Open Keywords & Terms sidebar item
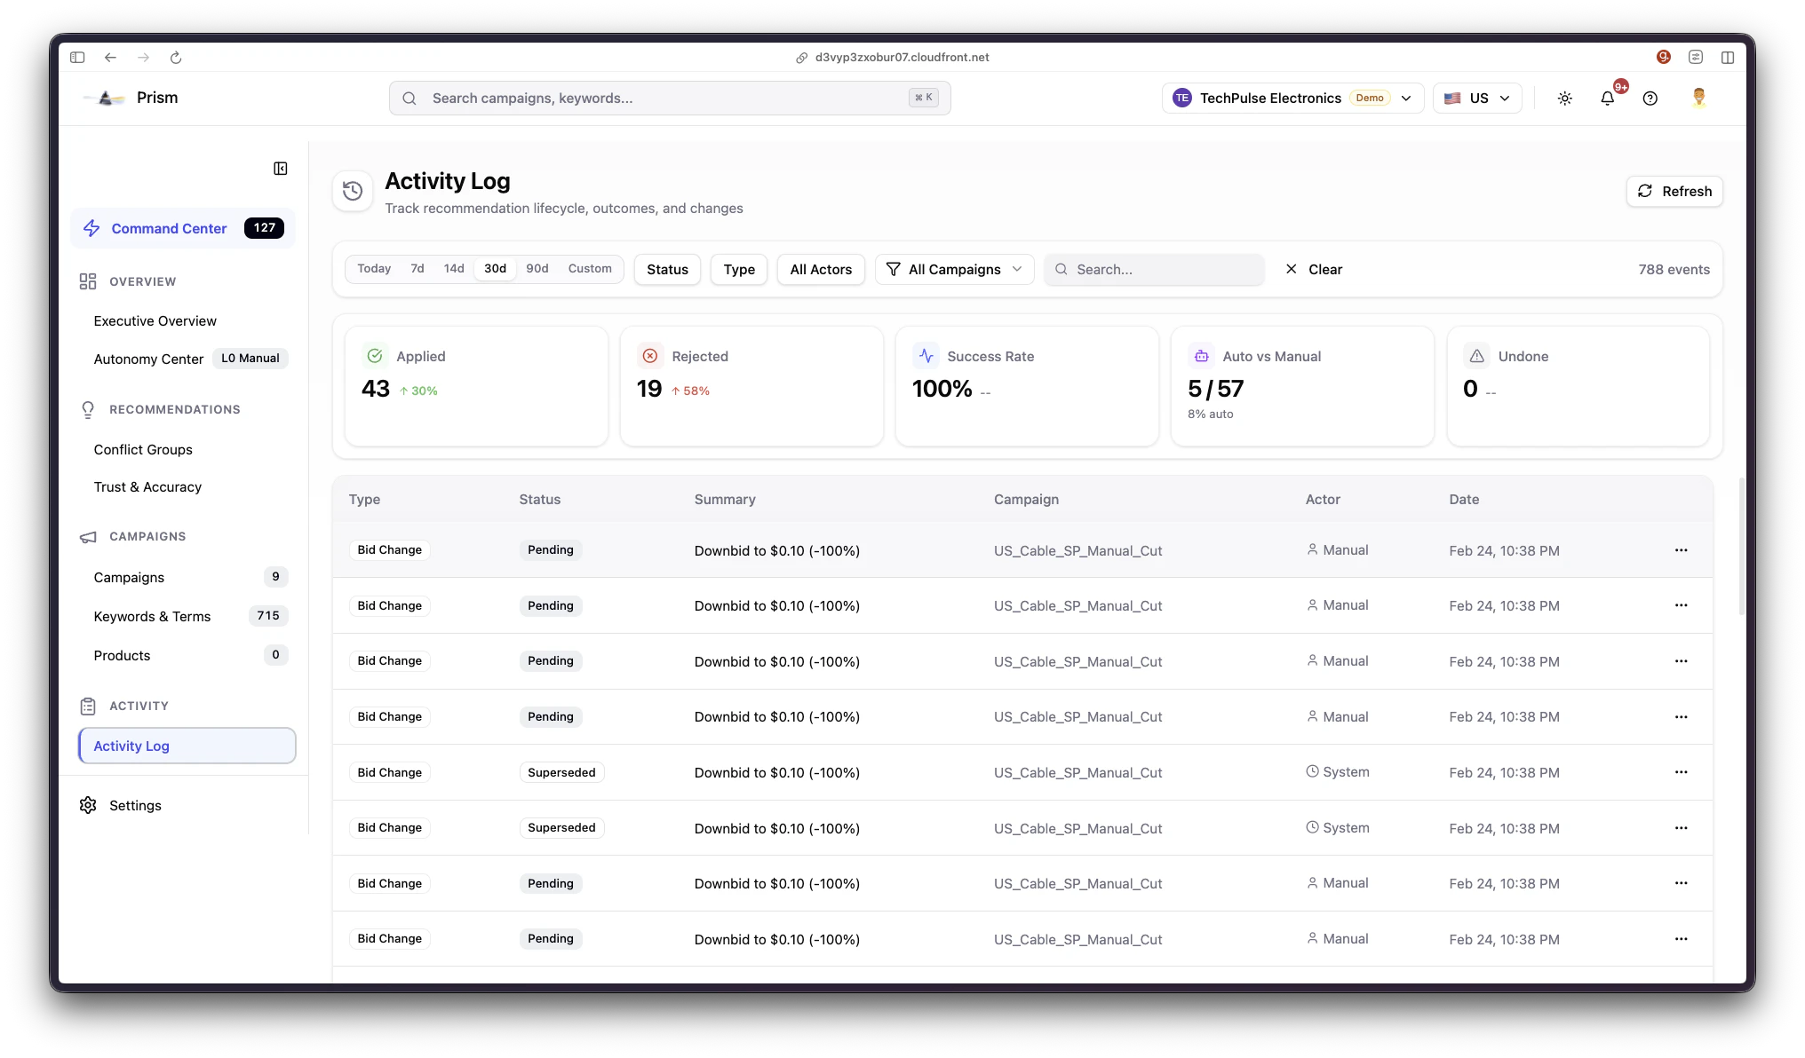The image size is (1805, 1058). point(152,616)
